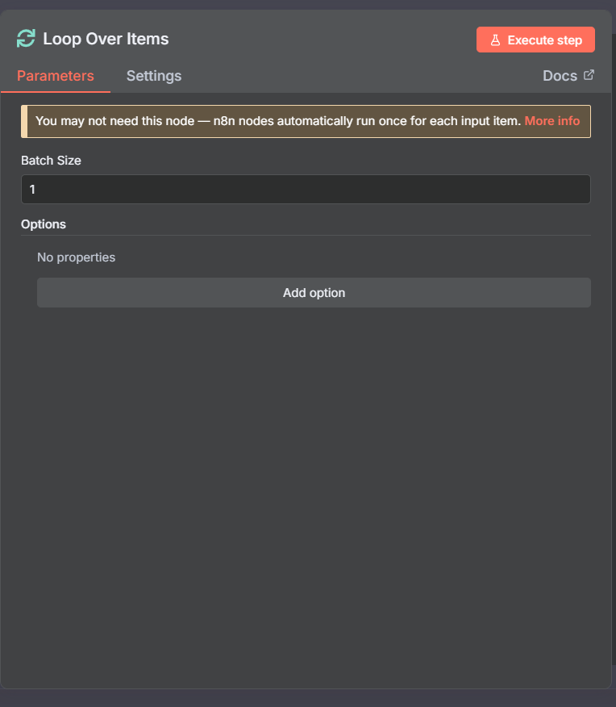
Task: Click the flask icon in Execute step
Action: point(496,40)
